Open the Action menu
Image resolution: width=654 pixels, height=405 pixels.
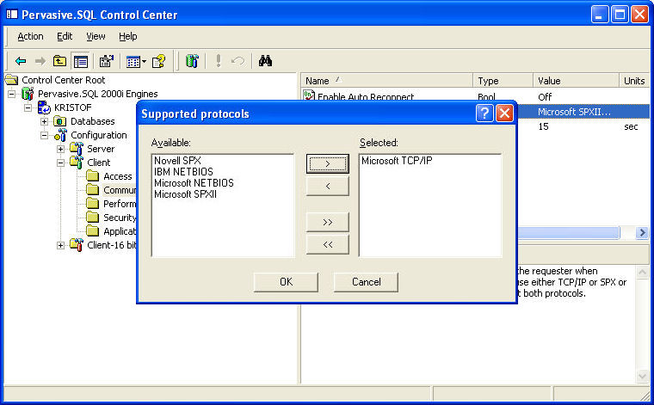pyautogui.click(x=30, y=37)
